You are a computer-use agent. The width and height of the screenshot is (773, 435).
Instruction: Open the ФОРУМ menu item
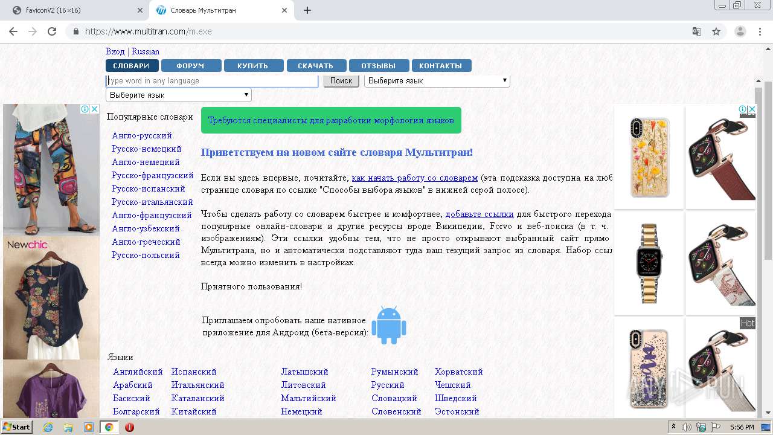pos(191,66)
